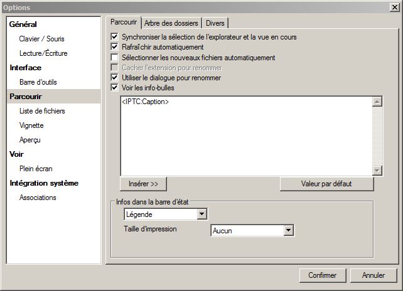This screenshot has height=291, width=403.
Task: Uncheck Rafraîchir automatiquement
Action: (114, 47)
